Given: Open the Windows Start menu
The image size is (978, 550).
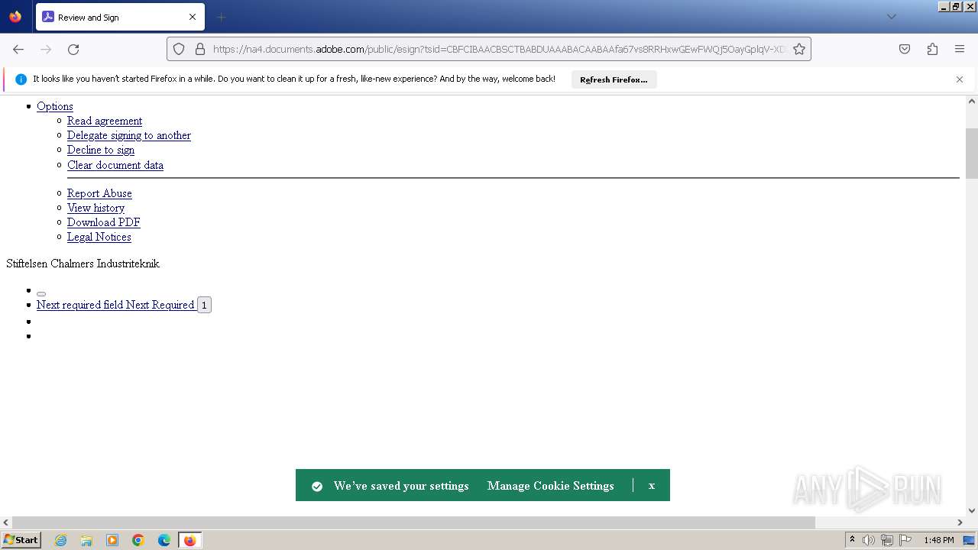Looking at the screenshot, I should 21,540.
